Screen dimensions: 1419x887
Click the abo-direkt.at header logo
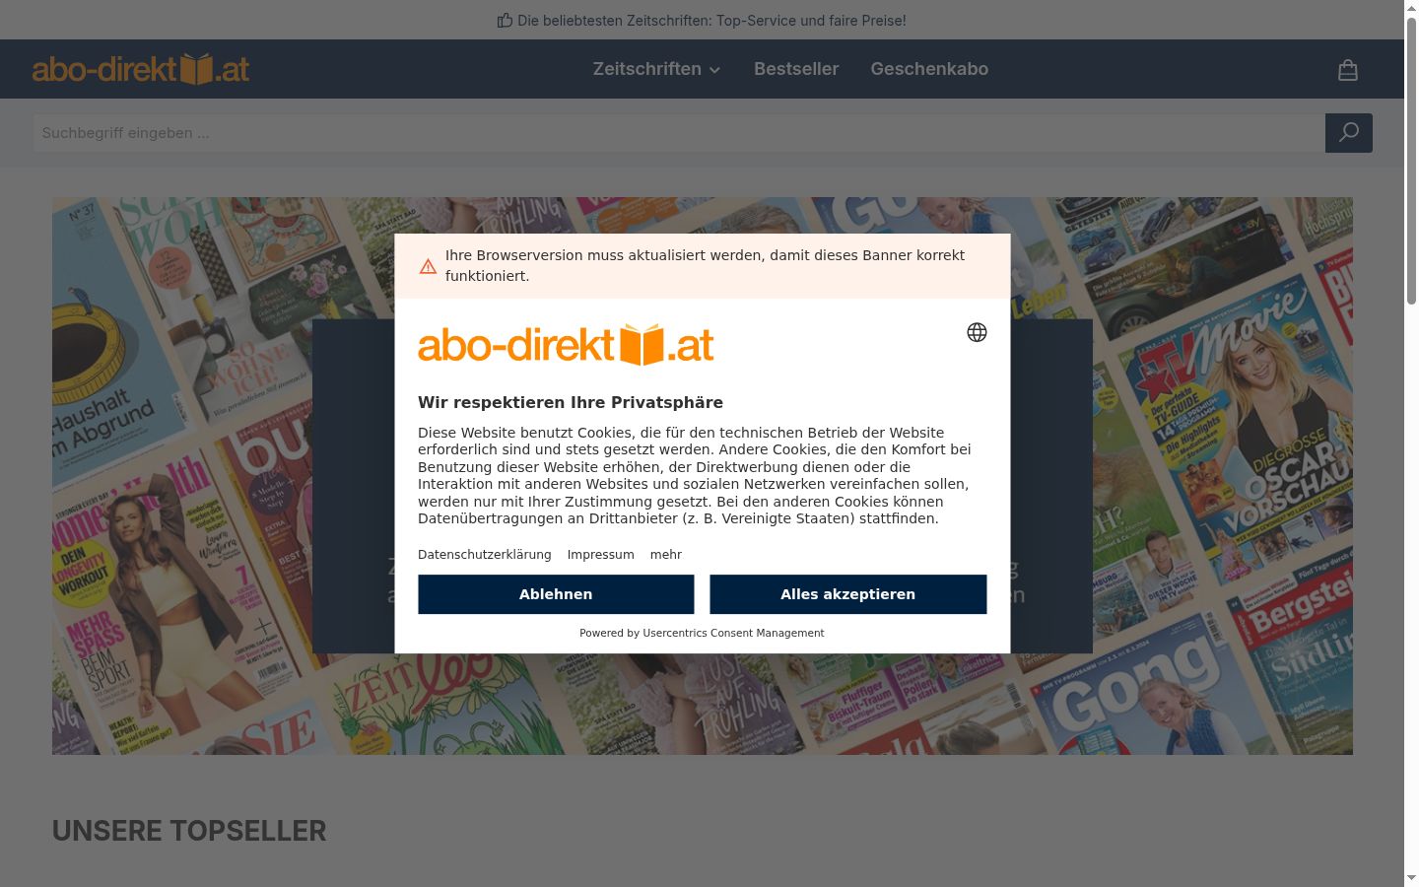[141, 69]
